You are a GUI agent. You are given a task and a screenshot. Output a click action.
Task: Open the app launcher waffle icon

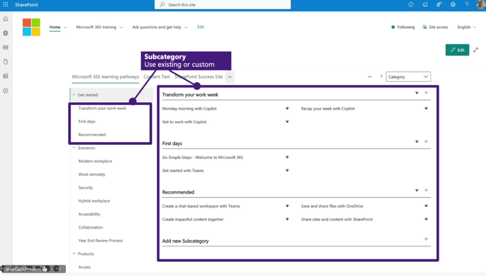pyautogui.click(x=6, y=5)
